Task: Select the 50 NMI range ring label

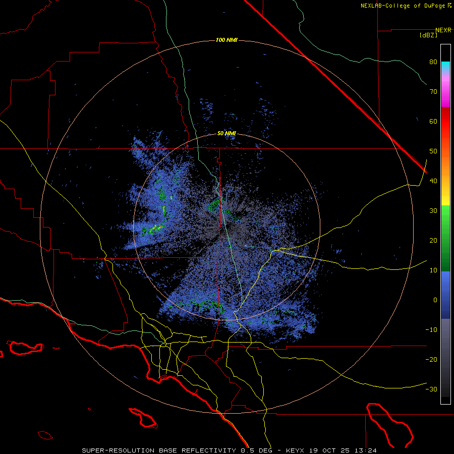Action: (226, 134)
